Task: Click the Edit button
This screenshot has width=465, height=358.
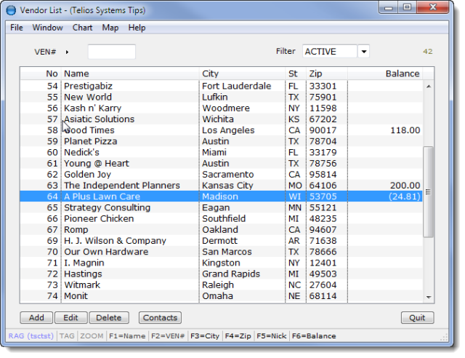Action: point(70,318)
